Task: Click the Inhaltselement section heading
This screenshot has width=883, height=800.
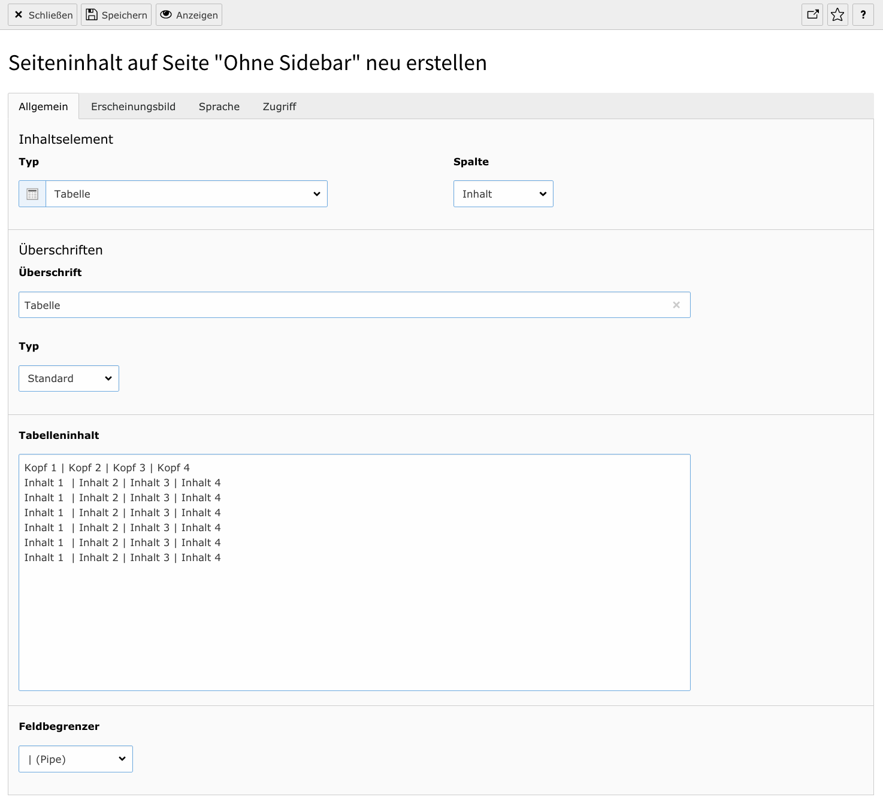Action: click(x=66, y=139)
